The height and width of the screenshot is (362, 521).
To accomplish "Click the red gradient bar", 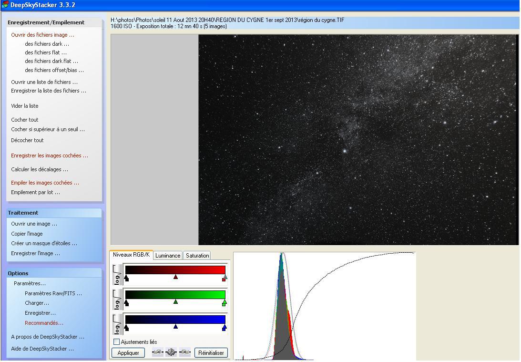I will click(x=175, y=269).
